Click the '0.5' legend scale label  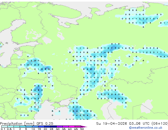(x=9, y=129)
